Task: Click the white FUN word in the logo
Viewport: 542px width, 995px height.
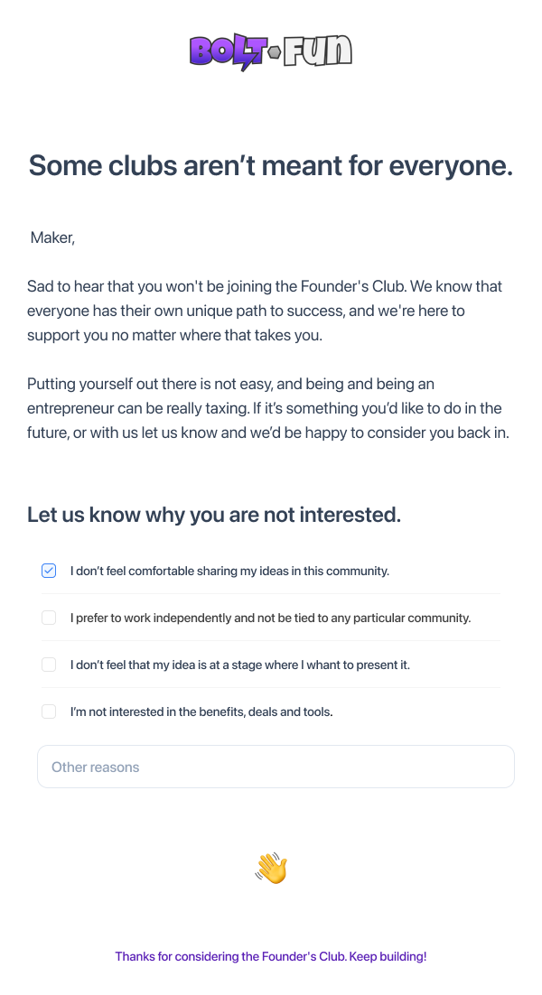Action: tap(317, 51)
